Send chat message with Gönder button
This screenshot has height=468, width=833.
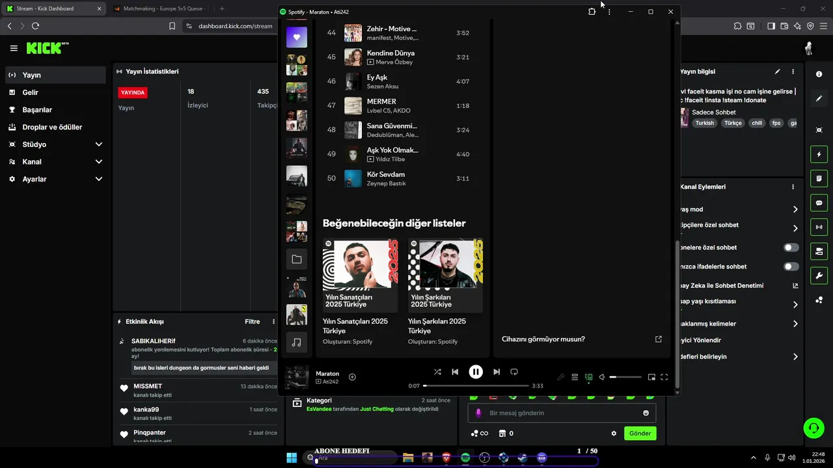(640, 434)
